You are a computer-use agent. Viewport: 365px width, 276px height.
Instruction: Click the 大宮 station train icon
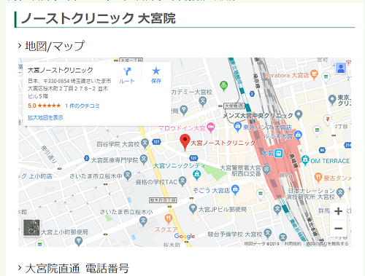point(279,153)
